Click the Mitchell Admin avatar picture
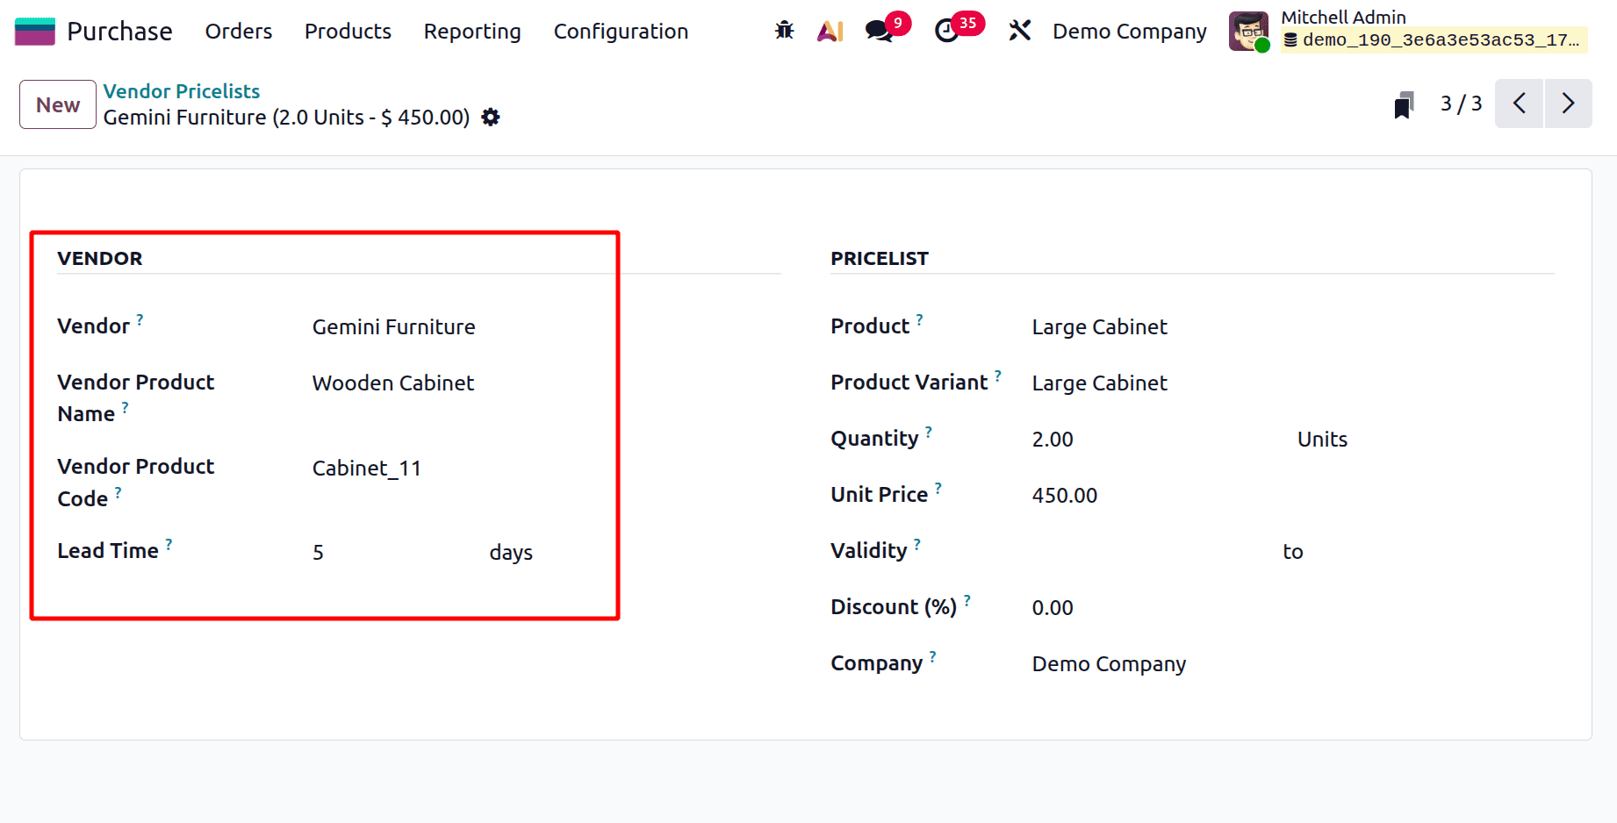The image size is (1617, 823). [1248, 31]
